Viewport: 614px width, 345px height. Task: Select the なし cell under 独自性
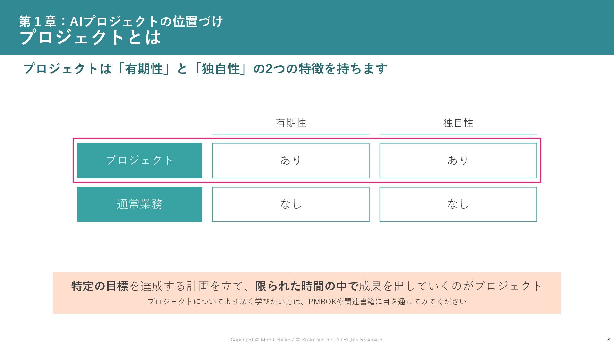(458, 204)
